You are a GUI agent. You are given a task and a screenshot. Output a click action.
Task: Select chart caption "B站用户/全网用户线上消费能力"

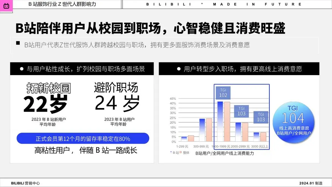(x=224, y=153)
